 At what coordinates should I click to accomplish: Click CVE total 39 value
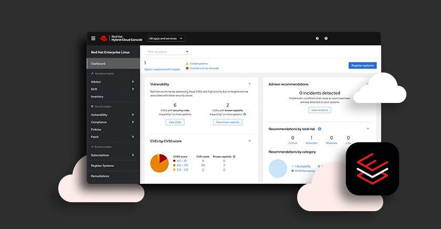click(x=203, y=165)
